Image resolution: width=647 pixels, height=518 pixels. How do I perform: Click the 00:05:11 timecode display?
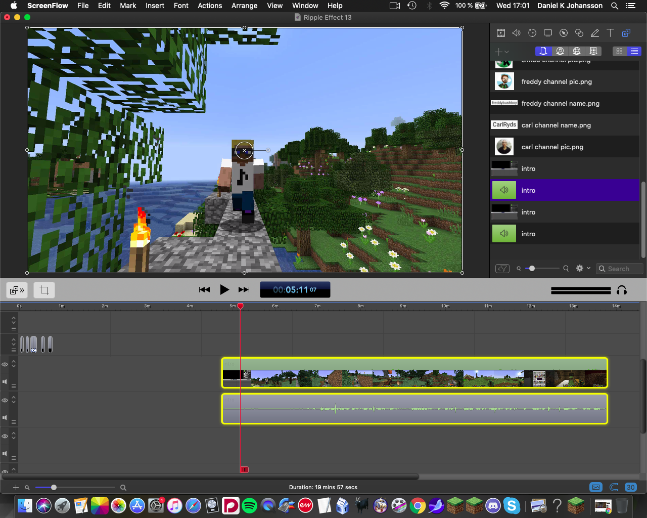(295, 290)
